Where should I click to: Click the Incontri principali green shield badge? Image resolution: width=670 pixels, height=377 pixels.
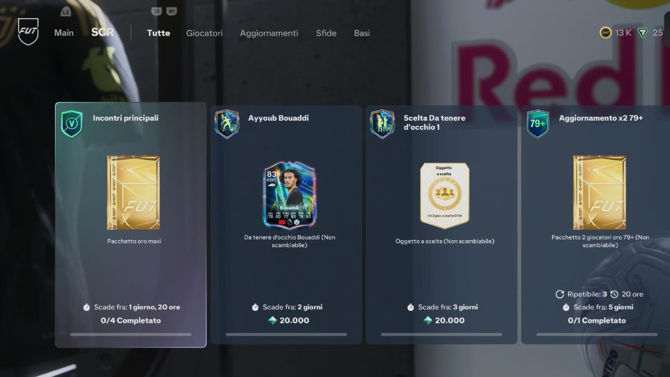pyautogui.click(x=72, y=124)
